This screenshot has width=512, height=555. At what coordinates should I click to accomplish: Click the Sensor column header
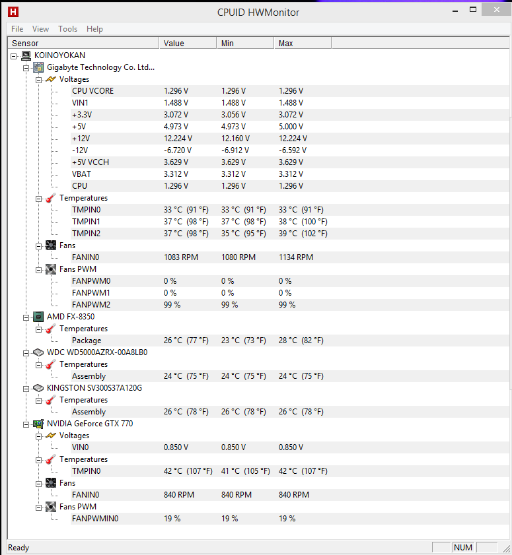click(83, 43)
